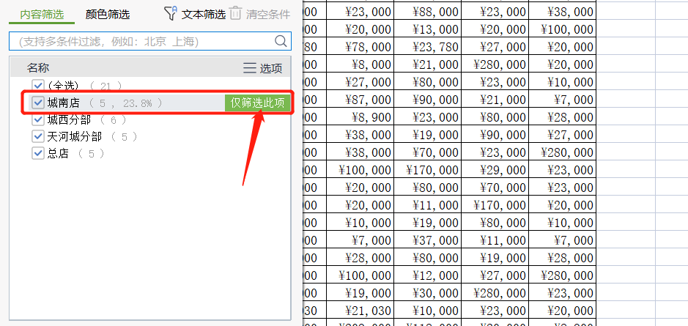This screenshot has height=326, width=688.
Task: Click the 清空条件 label
Action: click(x=268, y=15)
